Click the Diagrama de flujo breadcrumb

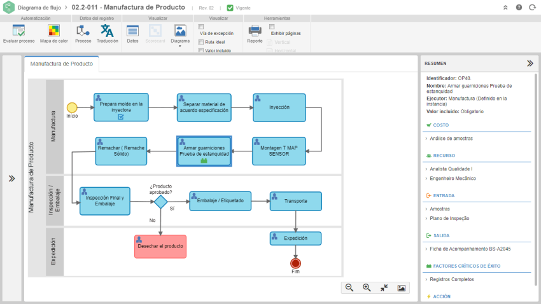tap(39, 8)
